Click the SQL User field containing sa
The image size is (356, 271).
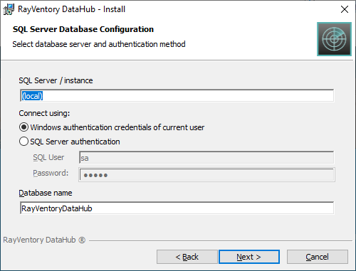(x=206, y=158)
